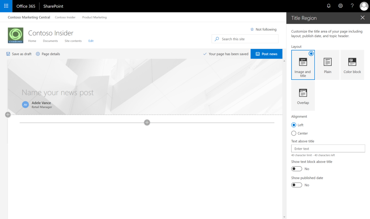This screenshot has height=219, width=370.
Task: Select the Color block layout option
Action: point(352,65)
